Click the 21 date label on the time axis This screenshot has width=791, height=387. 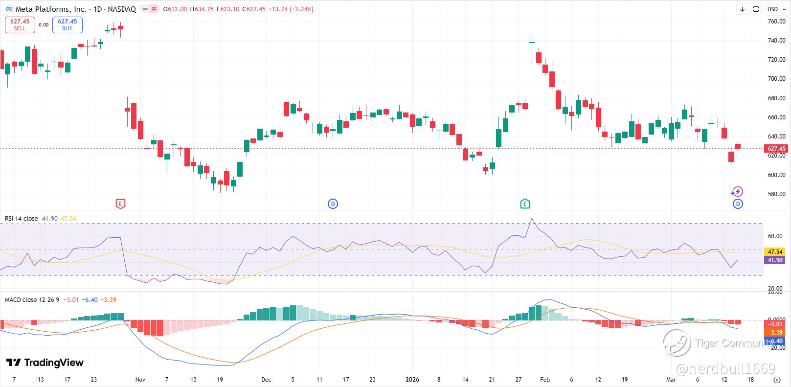[x=492, y=379]
